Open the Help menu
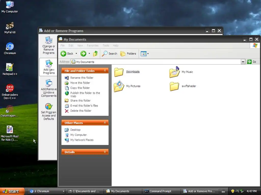The height and width of the screenshot is (195, 261). [115, 45]
